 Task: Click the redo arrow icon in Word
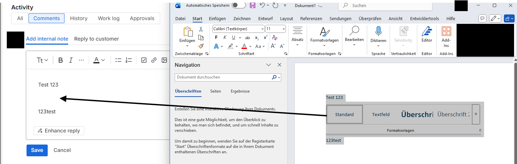tap(275, 5)
